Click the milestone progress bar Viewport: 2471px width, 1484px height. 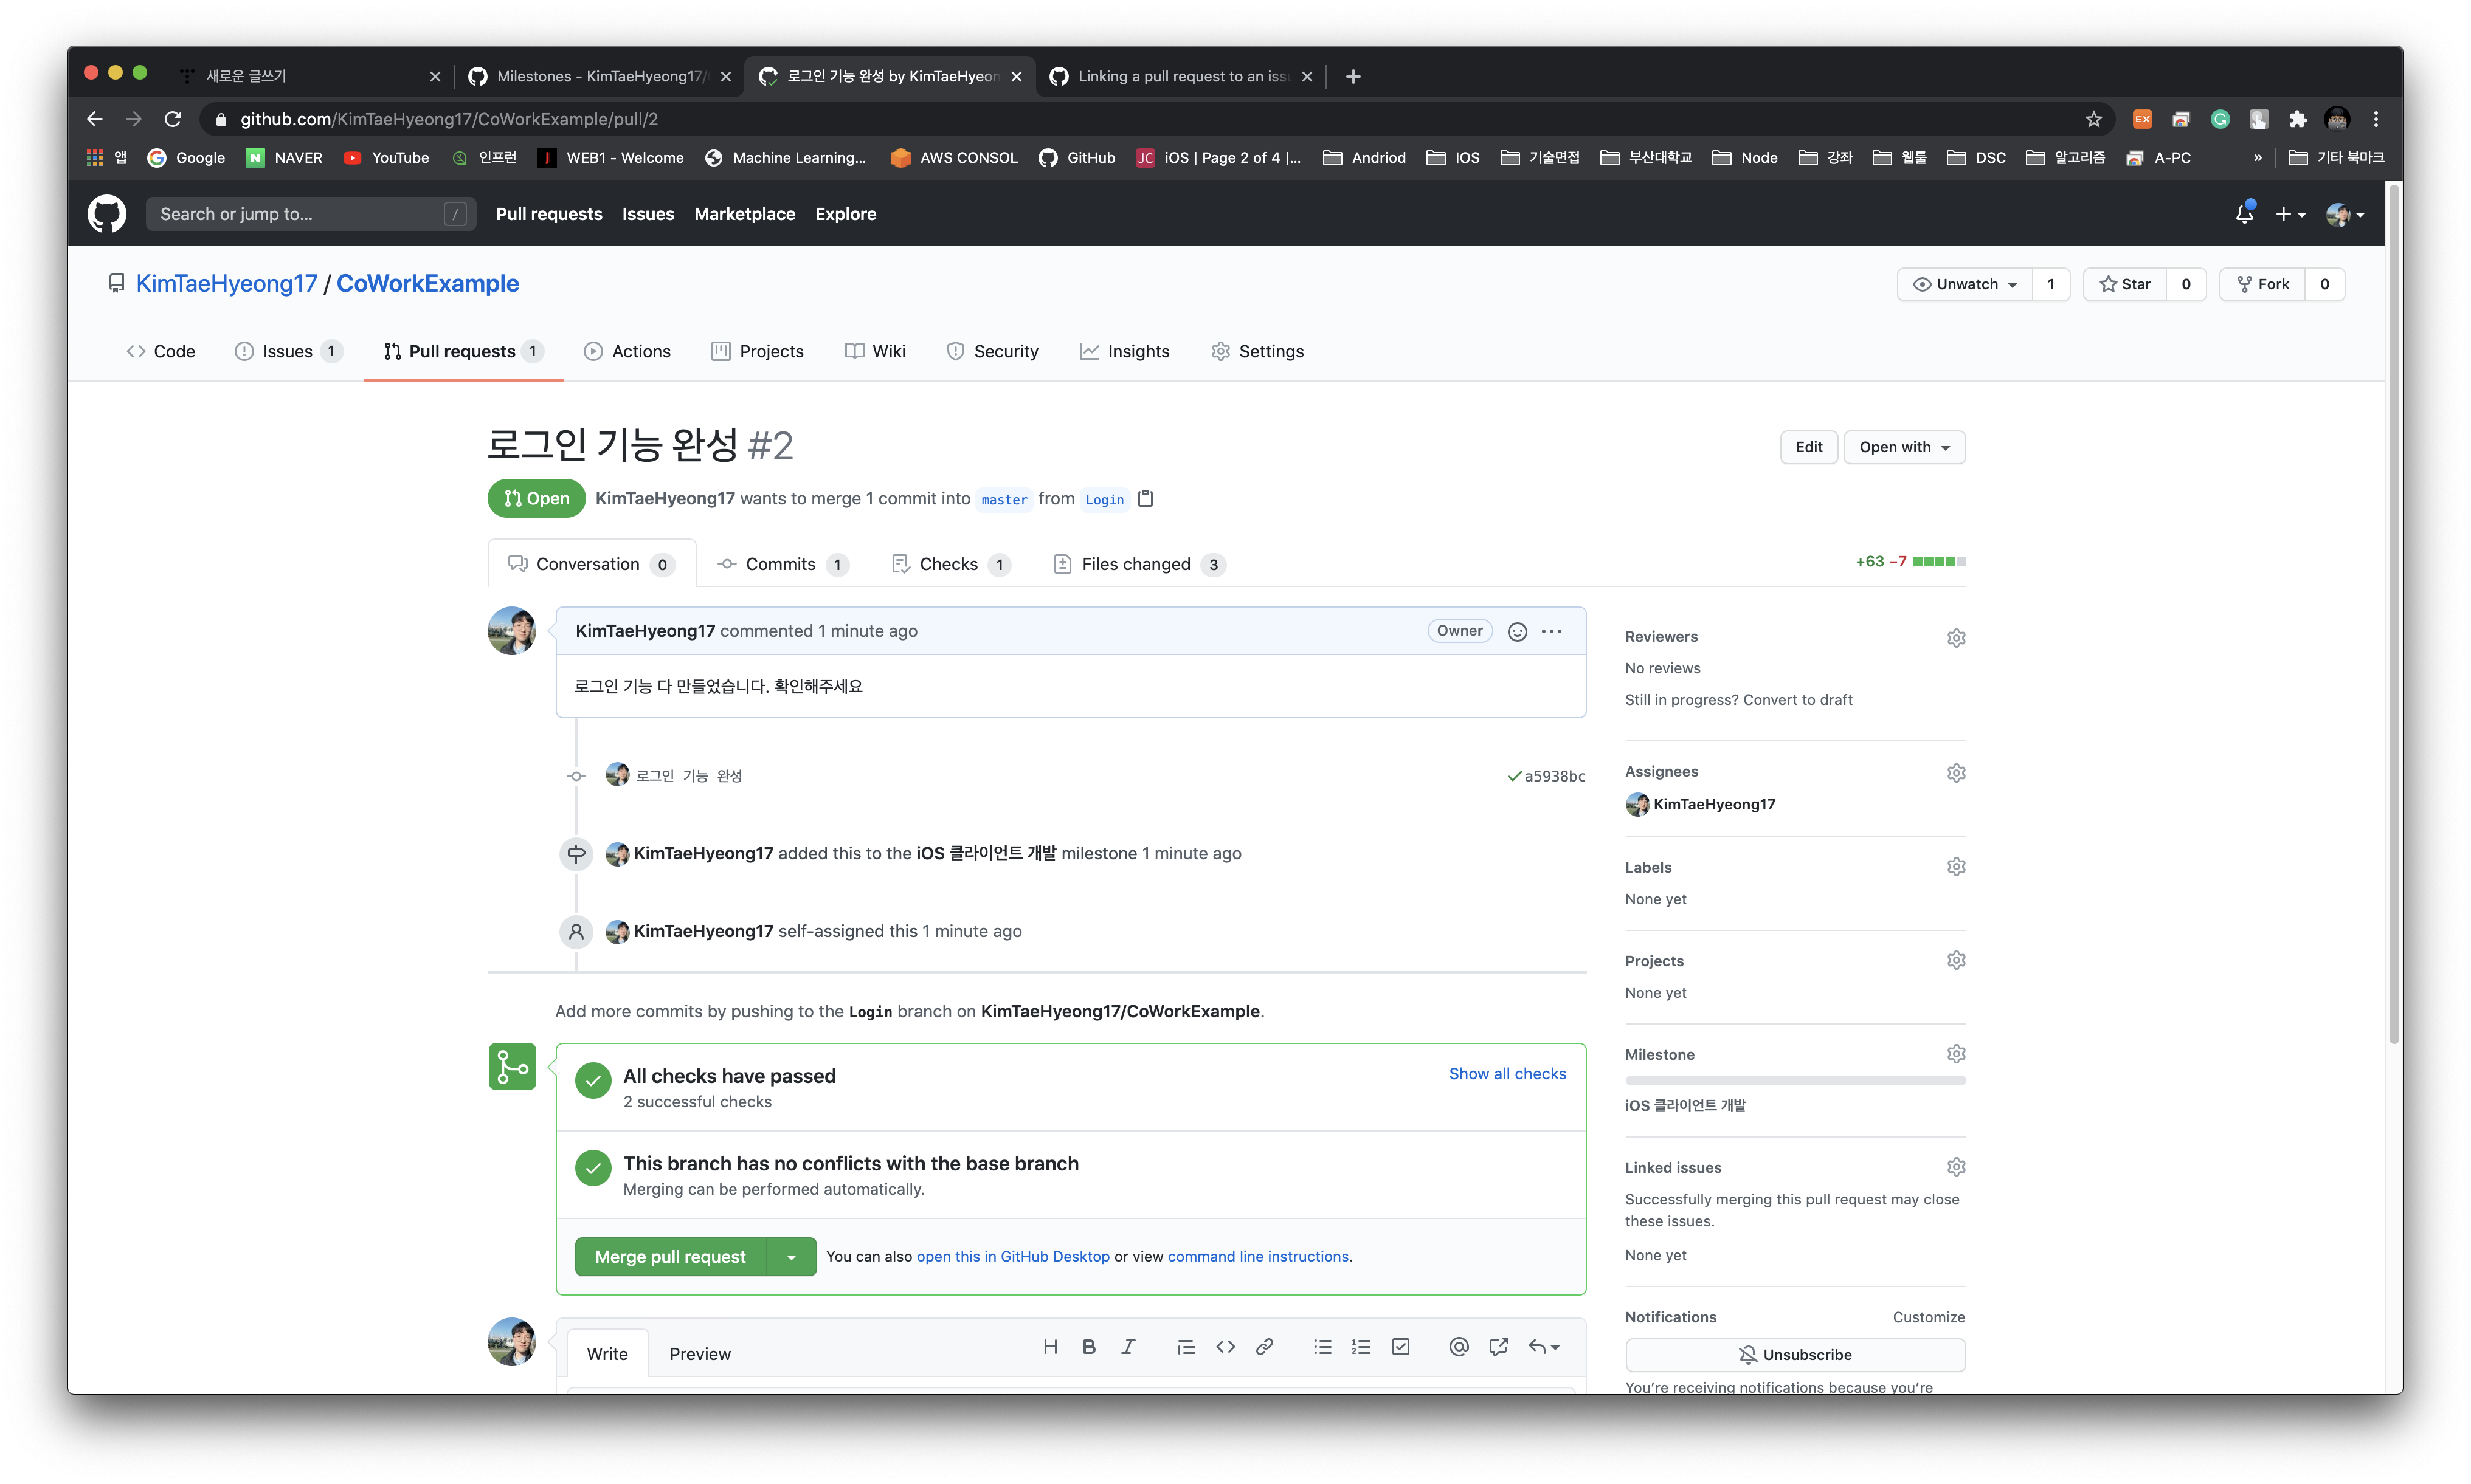1795,1081
